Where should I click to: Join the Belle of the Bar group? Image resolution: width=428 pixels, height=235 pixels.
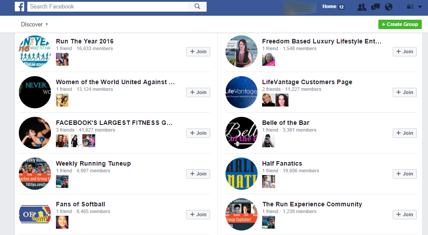pos(404,133)
